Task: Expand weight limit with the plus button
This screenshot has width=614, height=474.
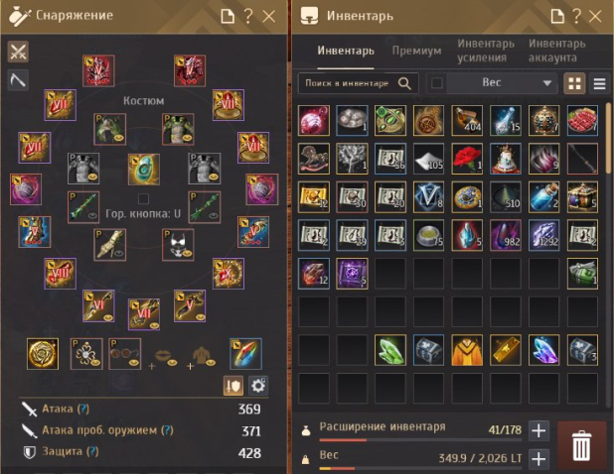Action: pyautogui.click(x=538, y=458)
